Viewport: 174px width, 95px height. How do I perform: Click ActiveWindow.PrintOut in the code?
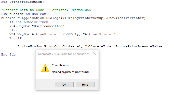(x=39, y=46)
